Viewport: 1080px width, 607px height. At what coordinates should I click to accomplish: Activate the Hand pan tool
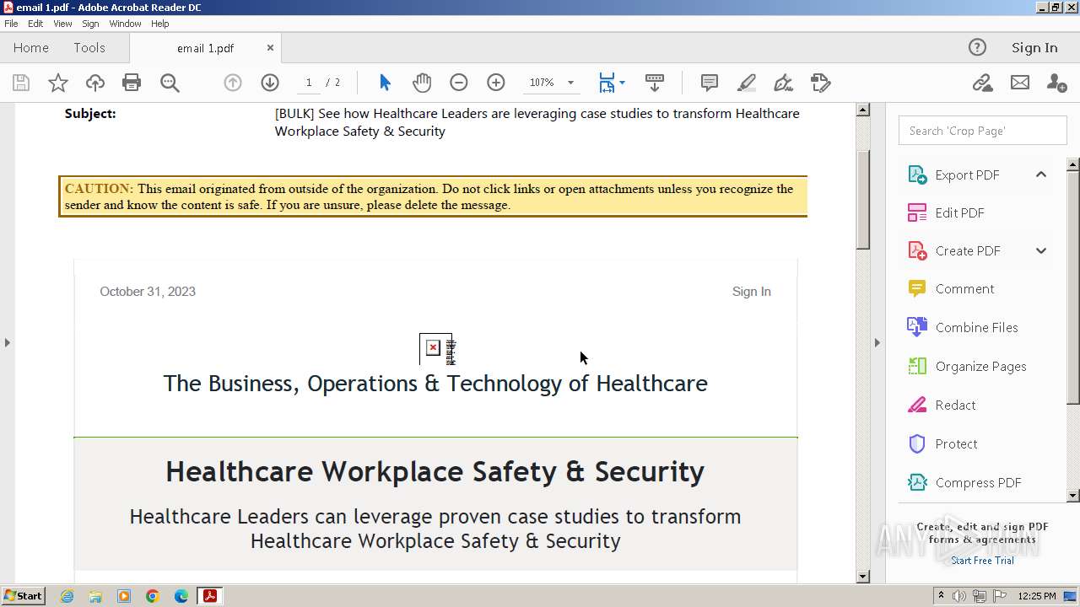[x=422, y=83]
